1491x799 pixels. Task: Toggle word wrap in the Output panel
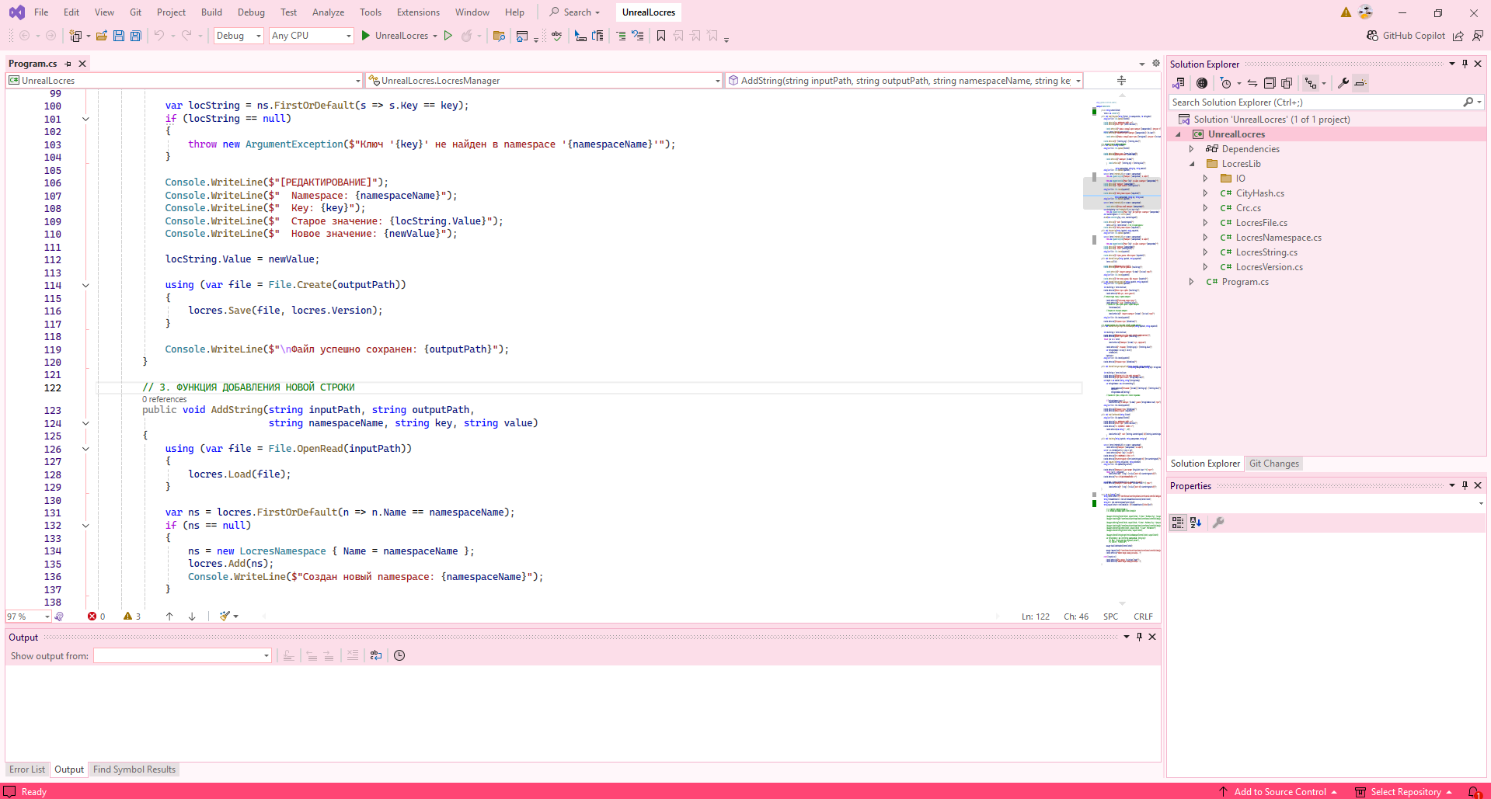click(x=376, y=655)
